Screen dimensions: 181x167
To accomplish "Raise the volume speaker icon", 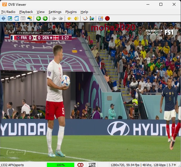I will 76,18.
